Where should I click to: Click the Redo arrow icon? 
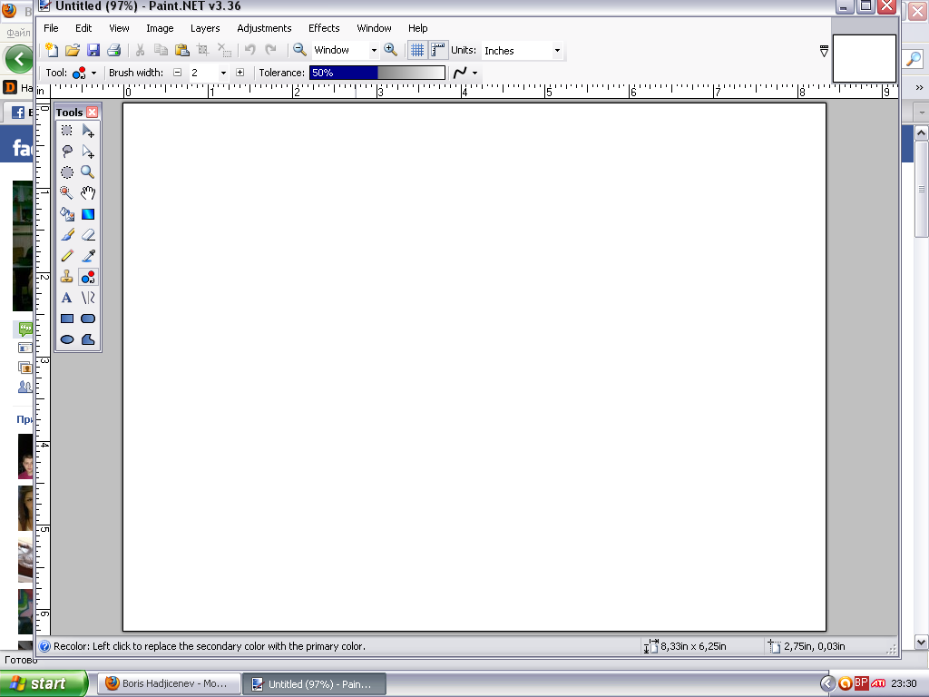pyautogui.click(x=270, y=51)
